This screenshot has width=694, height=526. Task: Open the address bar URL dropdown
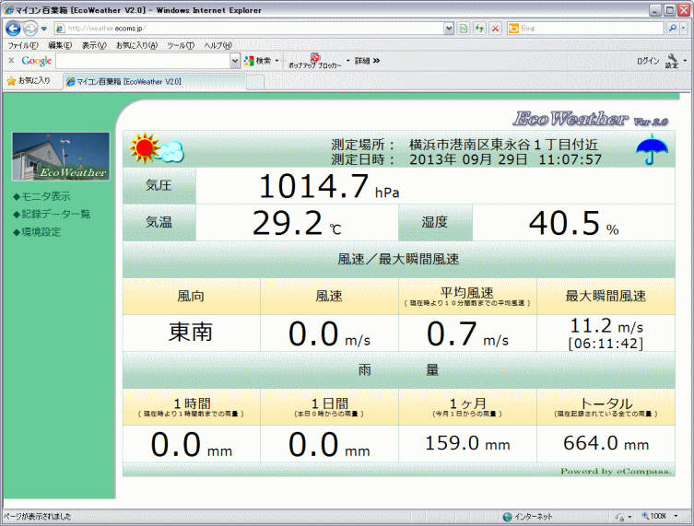click(449, 28)
